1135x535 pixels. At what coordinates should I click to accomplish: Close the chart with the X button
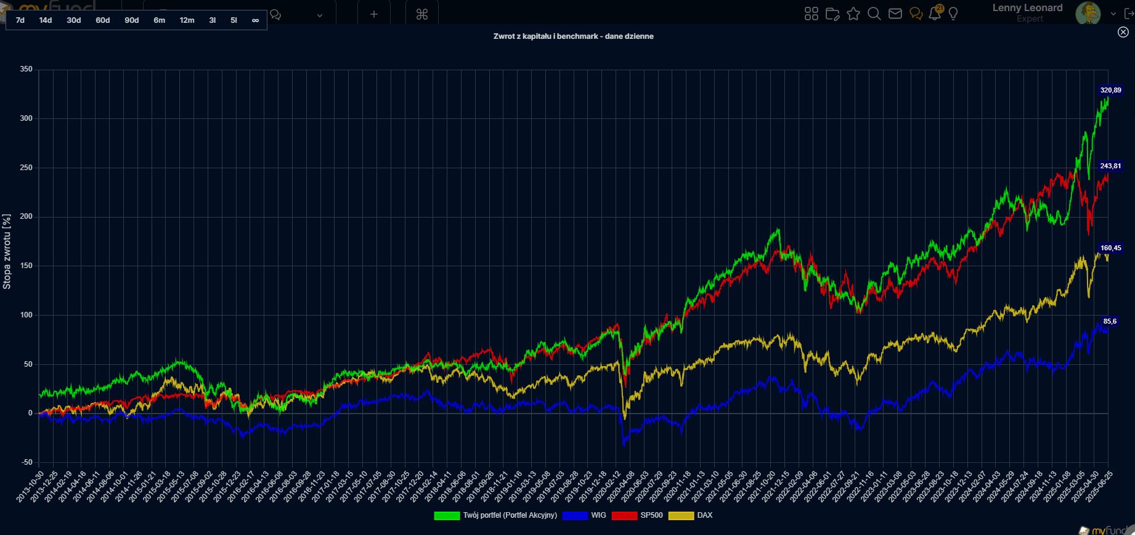(x=1123, y=32)
